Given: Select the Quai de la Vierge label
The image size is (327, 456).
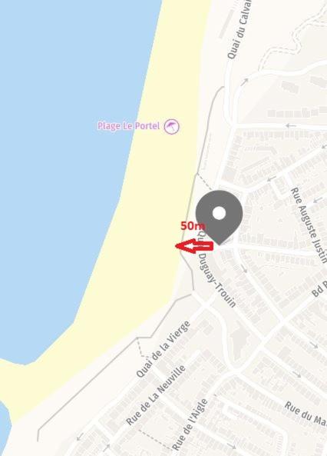Looking at the screenshot, I should [x=163, y=349].
